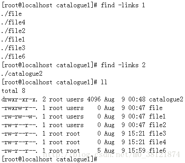The height and width of the screenshot is (163, 185).
Task: Click the '-rwxrw-r--.' permissions of file
Action: coord(19,108)
